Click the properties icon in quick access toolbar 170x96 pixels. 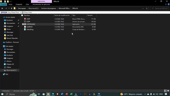pyautogui.click(x=5, y=1)
